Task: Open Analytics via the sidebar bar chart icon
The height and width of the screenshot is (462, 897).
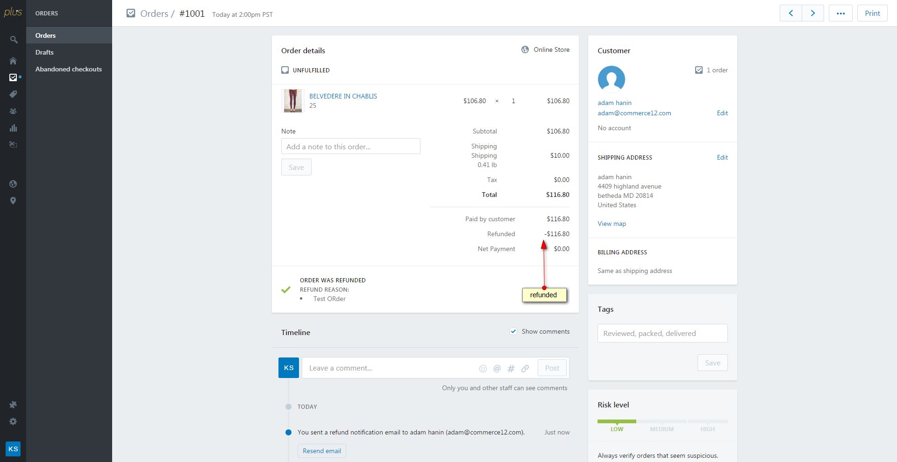Action: (13, 128)
